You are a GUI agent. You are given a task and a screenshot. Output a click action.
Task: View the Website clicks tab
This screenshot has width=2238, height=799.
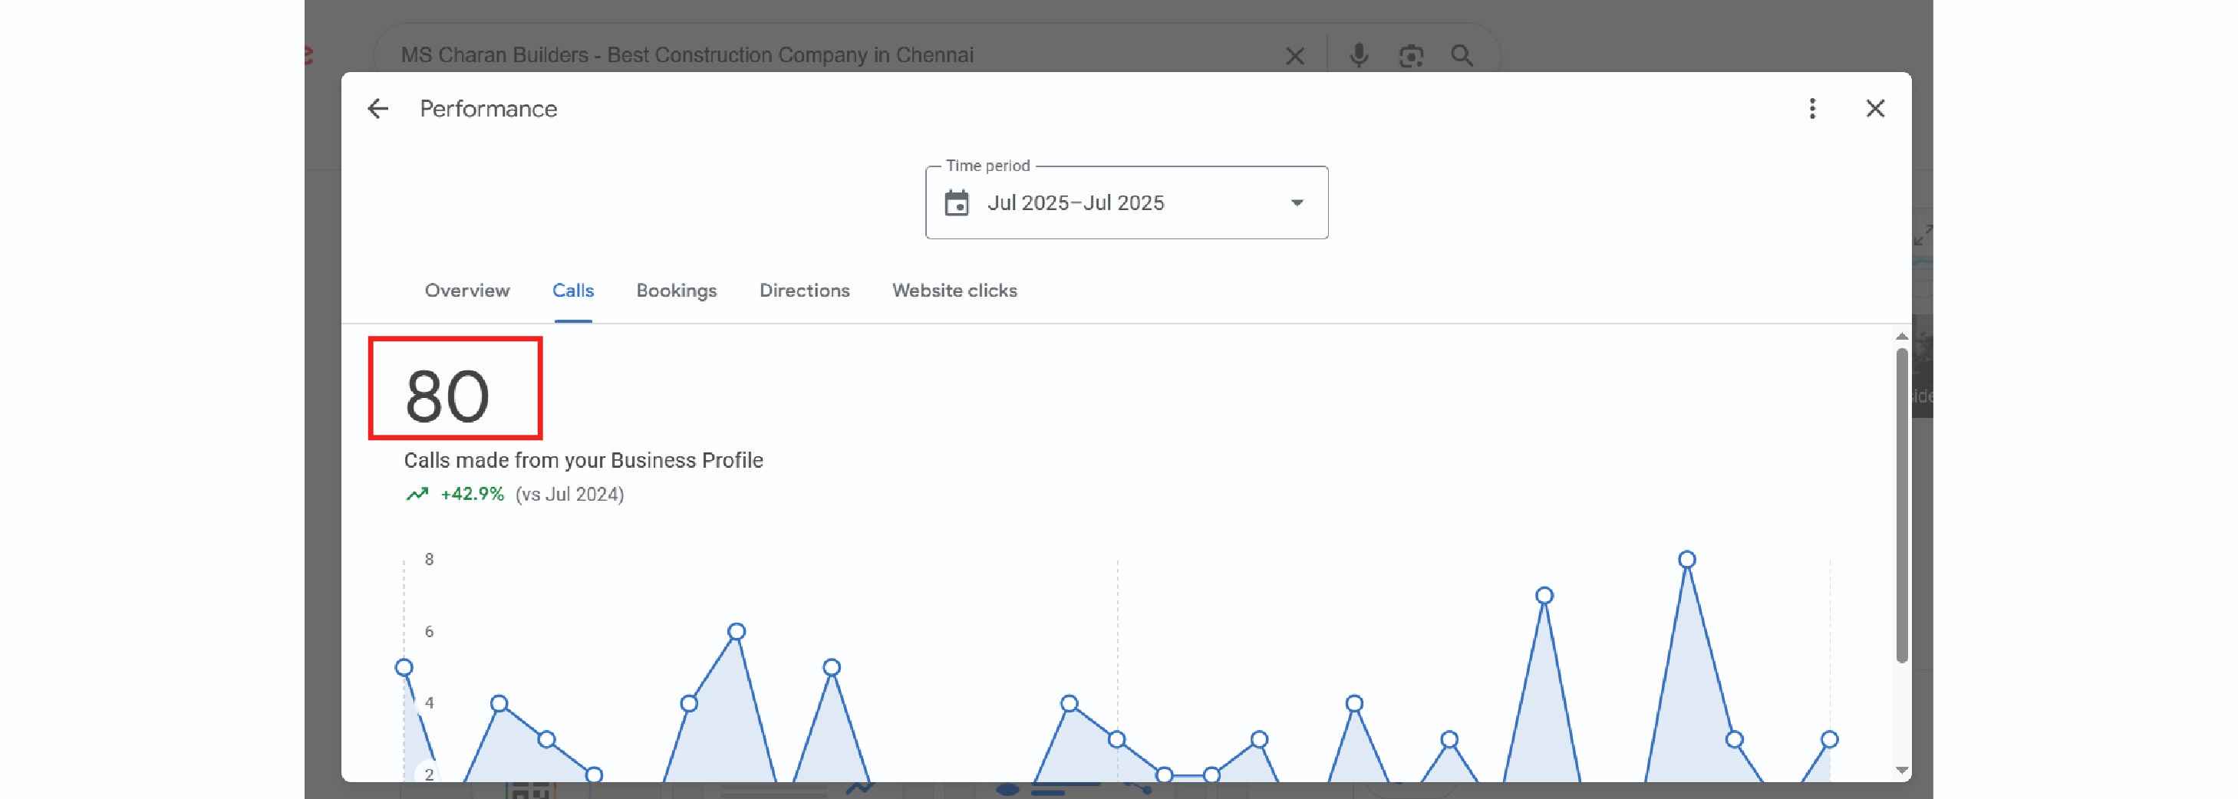pyautogui.click(x=954, y=291)
